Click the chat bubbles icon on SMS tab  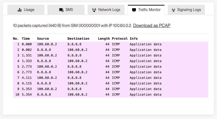pyautogui.click(x=61, y=10)
